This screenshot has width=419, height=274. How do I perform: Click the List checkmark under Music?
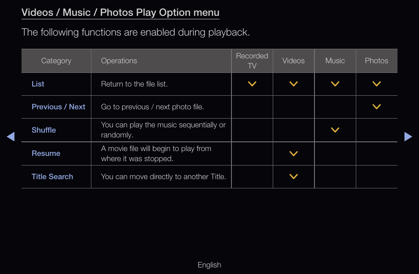point(335,84)
